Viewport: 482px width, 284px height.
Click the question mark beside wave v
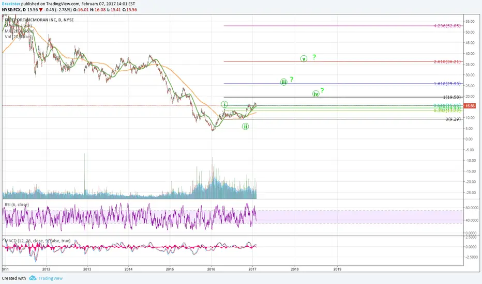tap(314, 57)
